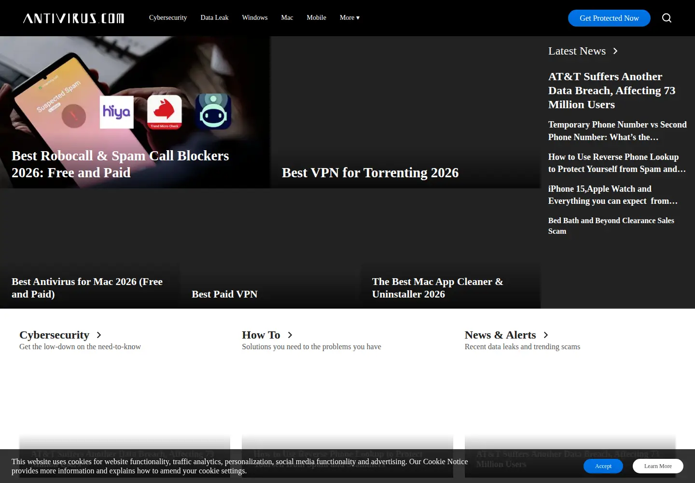Open the How To section heading

click(261, 335)
